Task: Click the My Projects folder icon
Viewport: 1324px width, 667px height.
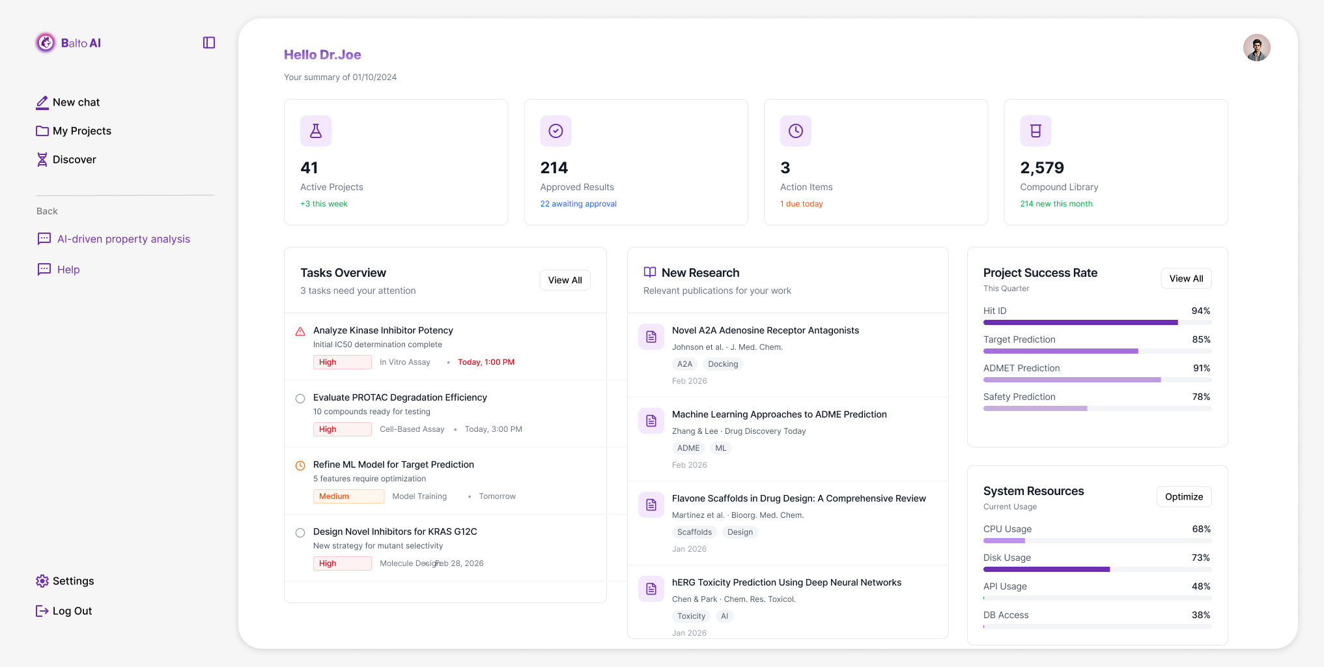Action: click(42, 131)
